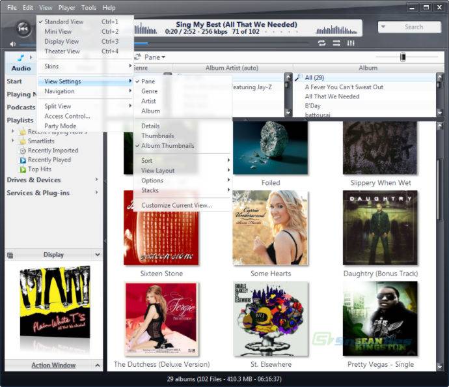Select Artist in View Settings submenu
449x387 pixels.
coord(183,101)
